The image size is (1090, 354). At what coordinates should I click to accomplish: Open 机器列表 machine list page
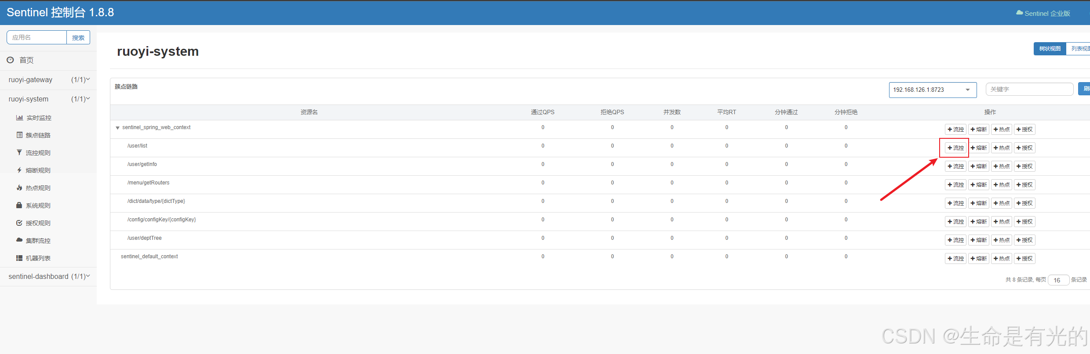38,258
